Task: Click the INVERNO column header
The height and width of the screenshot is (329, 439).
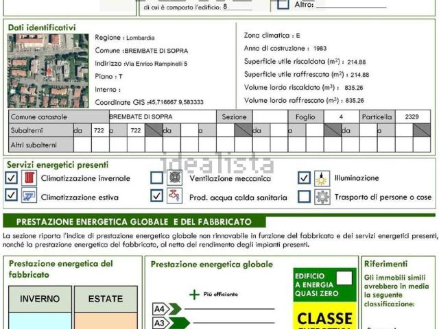Action: 40,299
